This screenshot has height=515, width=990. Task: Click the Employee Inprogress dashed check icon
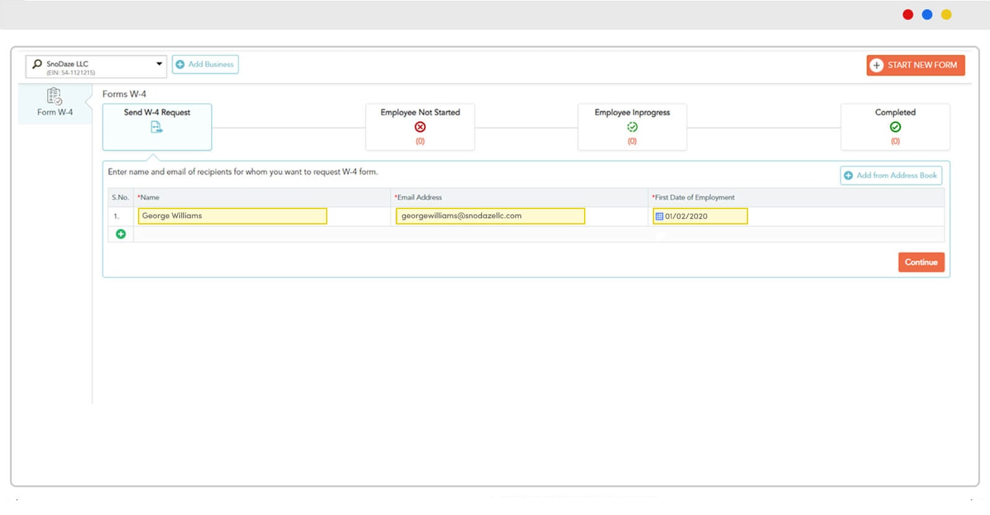pyautogui.click(x=632, y=127)
